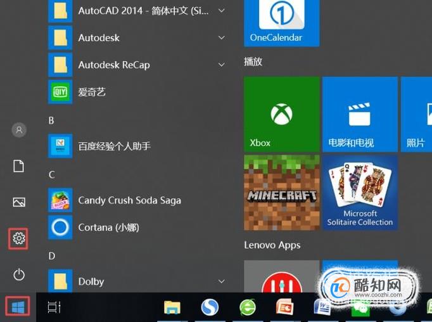Open the Xbox tile
The image size is (432, 322).
coord(282,114)
